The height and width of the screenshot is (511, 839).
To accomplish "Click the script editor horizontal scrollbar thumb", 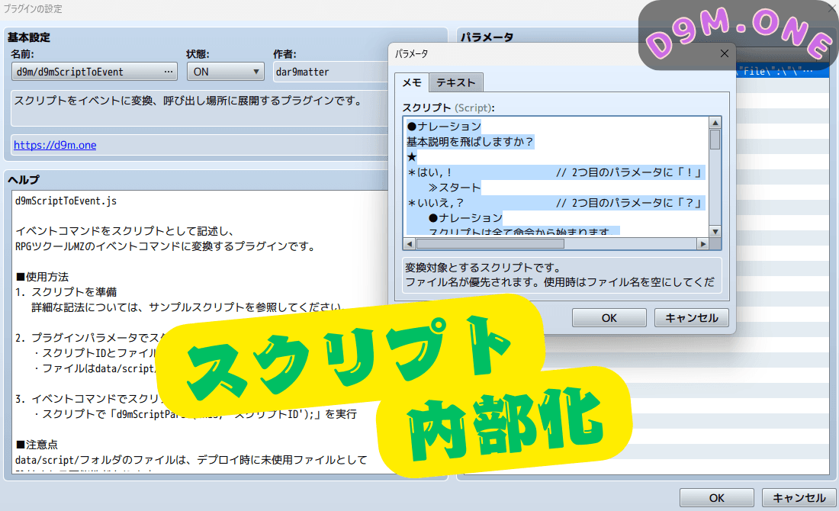I will pyautogui.click(x=490, y=244).
